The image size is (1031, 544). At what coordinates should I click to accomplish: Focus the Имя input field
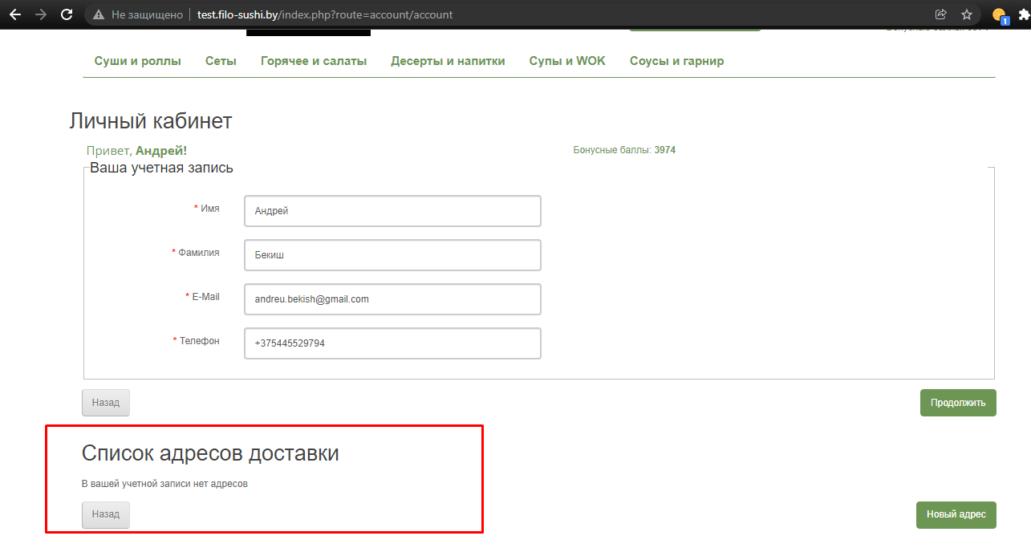(x=392, y=211)
